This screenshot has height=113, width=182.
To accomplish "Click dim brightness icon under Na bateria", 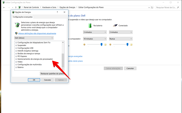I will (84, 45).
